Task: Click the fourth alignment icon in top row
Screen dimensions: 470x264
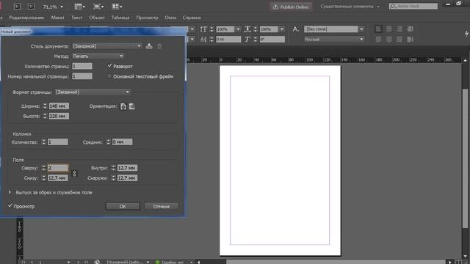Action: click(410, 29)
